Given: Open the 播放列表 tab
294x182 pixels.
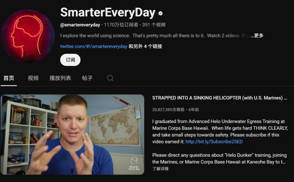Looking at the screenshot, I should pyautogui.click(x=60, y=78).
